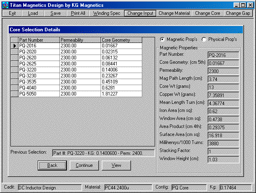The image size is (256, 193).
Task: Click the Kg status field 0.17464
Action: [236, 188]
